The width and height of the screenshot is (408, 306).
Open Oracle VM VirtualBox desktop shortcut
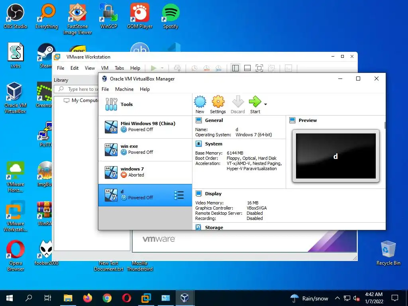coord(16,98)
